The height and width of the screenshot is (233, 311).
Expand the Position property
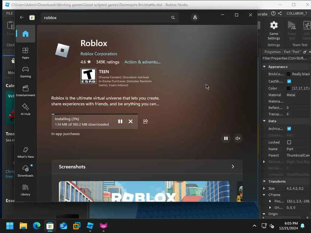tap(270, 201)
